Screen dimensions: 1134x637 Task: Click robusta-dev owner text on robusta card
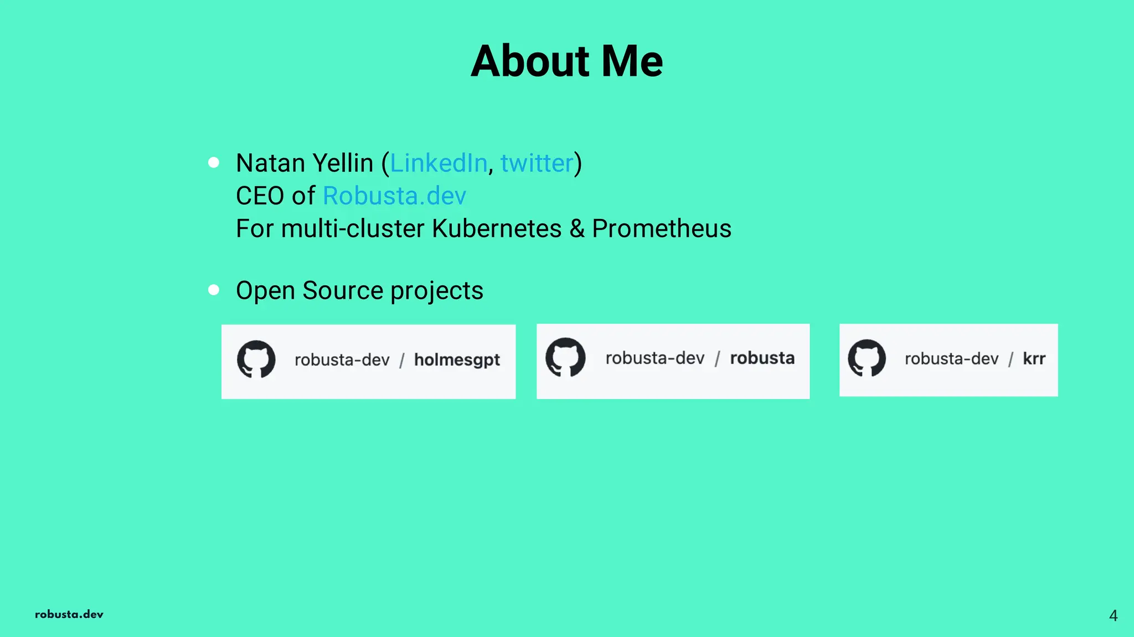click(654, 358)
